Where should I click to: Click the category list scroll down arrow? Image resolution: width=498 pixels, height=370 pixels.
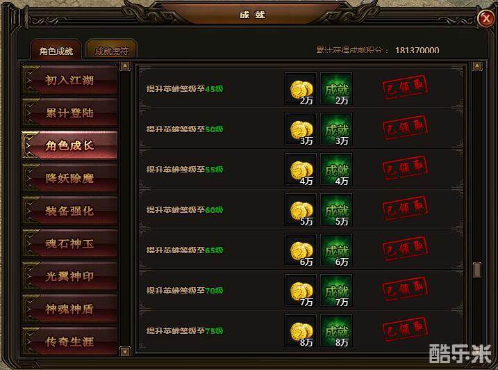click(x=125, y=351)
